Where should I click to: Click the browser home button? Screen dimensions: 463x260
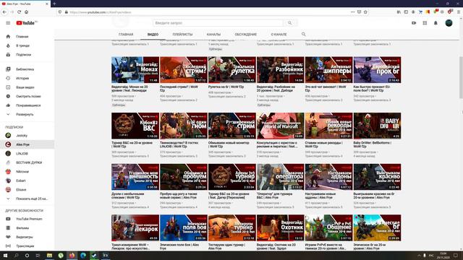tap(26, 12)
